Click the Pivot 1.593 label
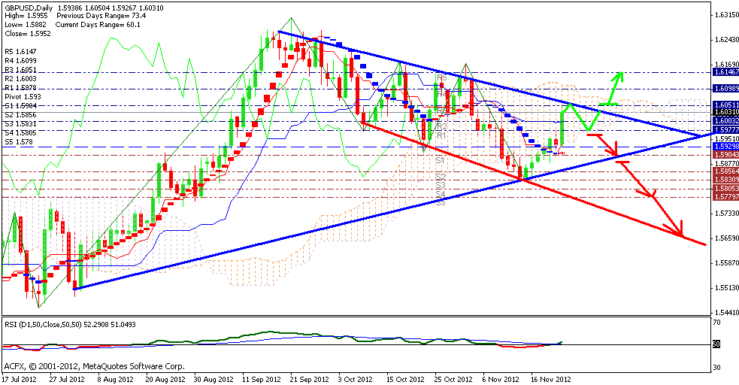Viewport: 739px width, 385px height. coord(23,97)
